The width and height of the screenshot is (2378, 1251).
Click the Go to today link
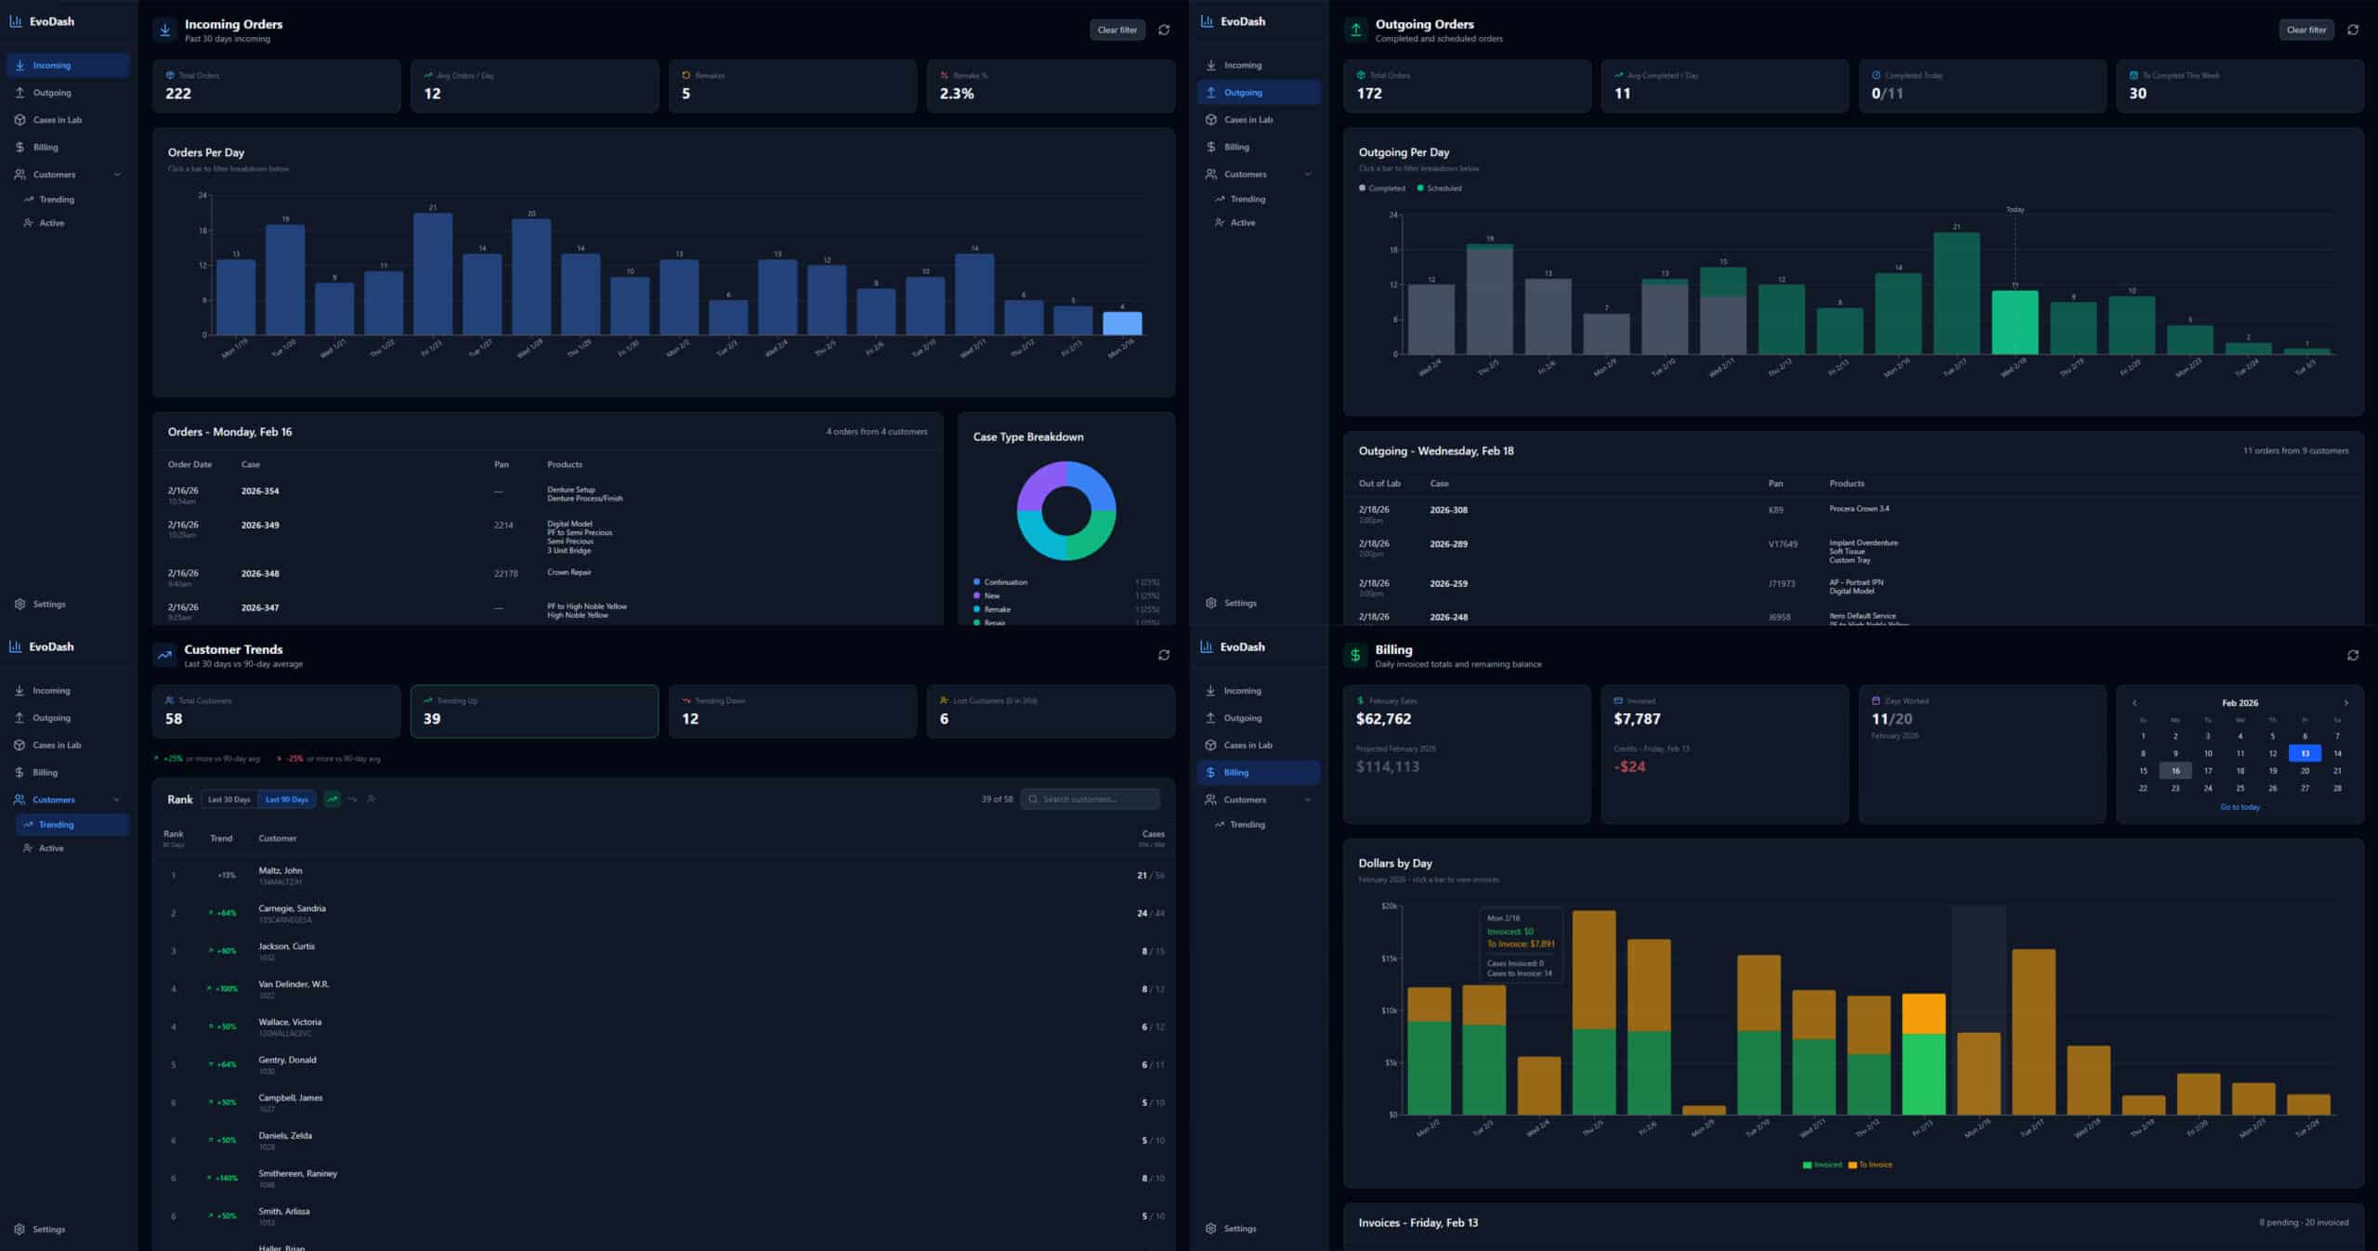tap(2240, 807)
